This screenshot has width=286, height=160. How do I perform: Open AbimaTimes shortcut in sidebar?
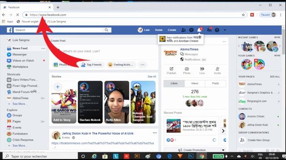coord(18,98)
